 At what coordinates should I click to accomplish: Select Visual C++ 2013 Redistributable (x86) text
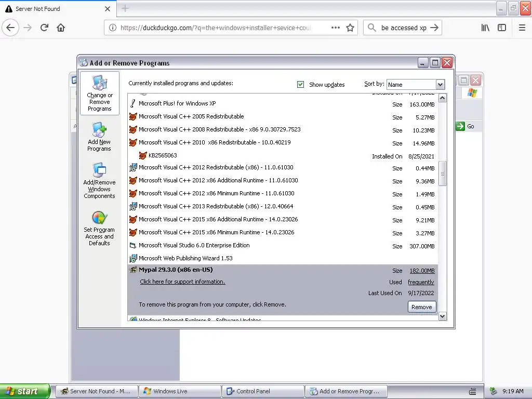click(216, 206)
